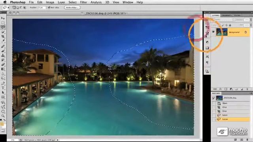253x142 pixels.
Task: Swap foreground and background colors
Action: (x=4, y=120)
